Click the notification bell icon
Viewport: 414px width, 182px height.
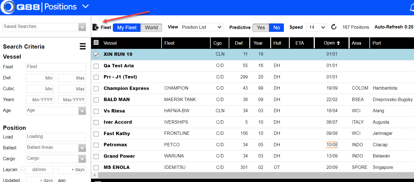click(412, 8)
